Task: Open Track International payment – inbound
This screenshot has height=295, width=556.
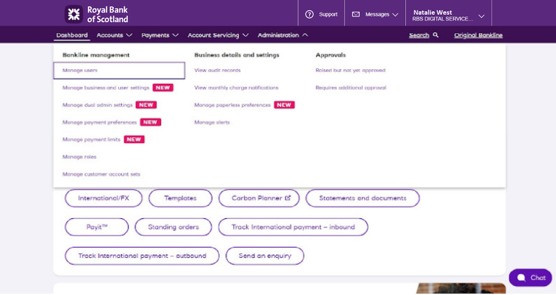Action: tap(293, 226)
